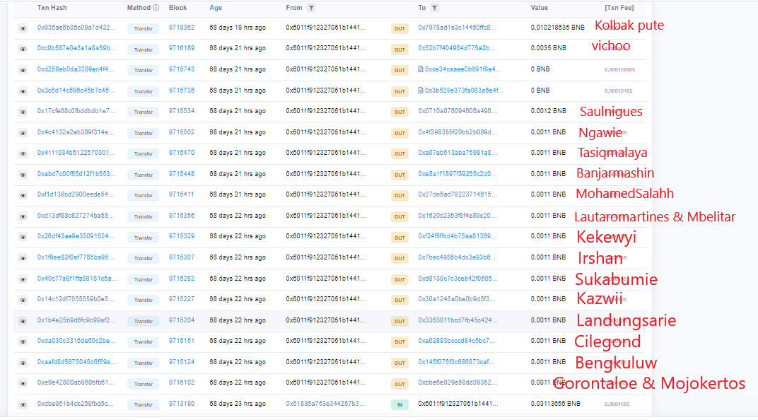Click eye icon for 0x14c12df7055559b0e5

(x=23, y=300)
